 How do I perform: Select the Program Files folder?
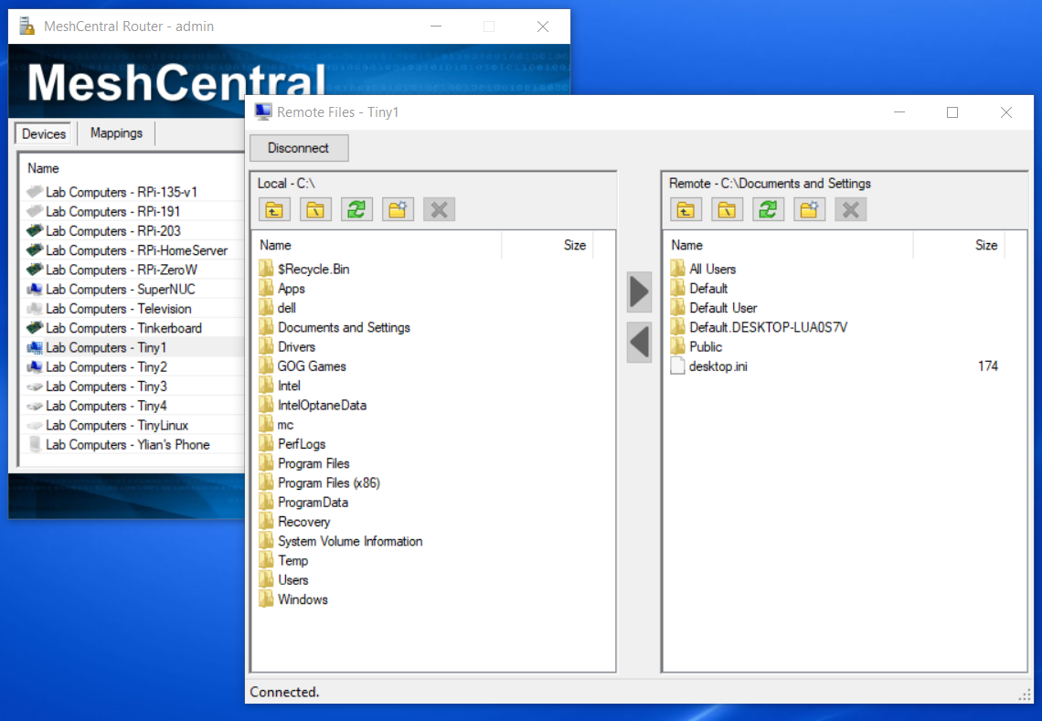click(304, 463)
